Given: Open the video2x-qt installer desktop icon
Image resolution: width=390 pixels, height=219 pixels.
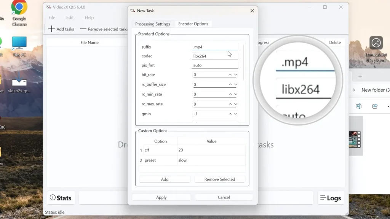Looking at the screenshot, I should pyautogui.click(x=19, y=83).
